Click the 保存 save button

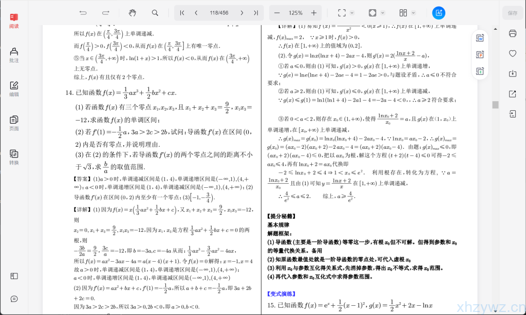coord(512,13)
